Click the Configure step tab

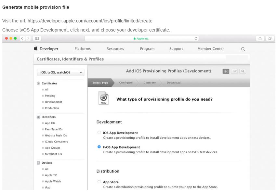tap(126, 83)
